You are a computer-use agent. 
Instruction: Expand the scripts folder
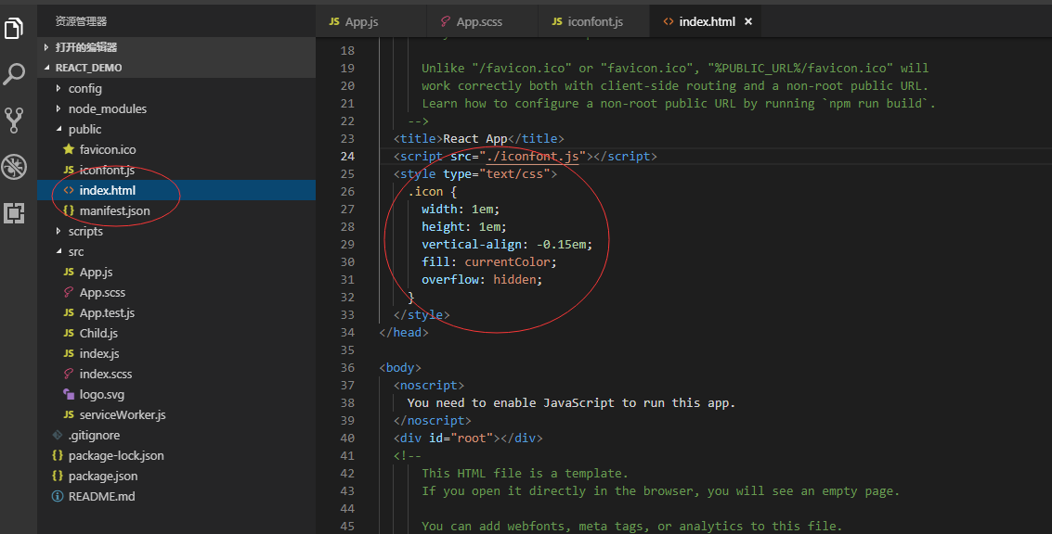pos(85,231)
